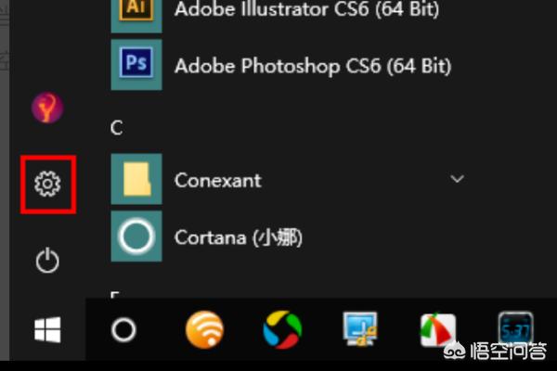
Task: Click the Cortana ring tile icon
Action: pos(136,237)
